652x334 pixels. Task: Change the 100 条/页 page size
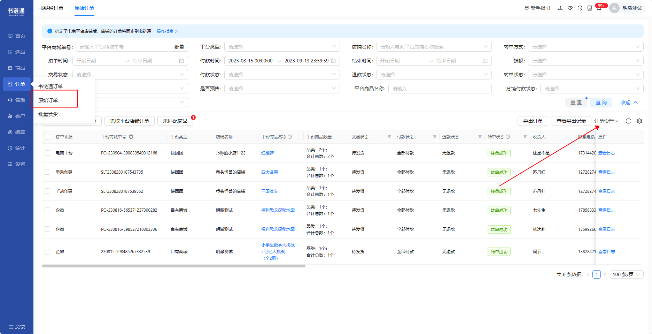627,274
